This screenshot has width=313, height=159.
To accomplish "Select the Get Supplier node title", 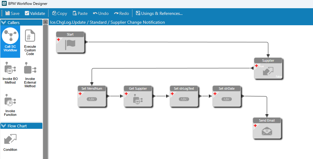I will click(138, 88).
